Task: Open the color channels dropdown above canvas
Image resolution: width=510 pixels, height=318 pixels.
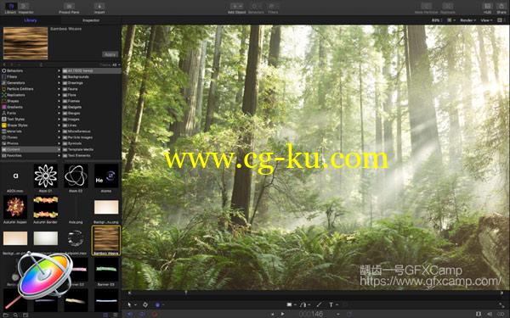Action: click(451, 20)
